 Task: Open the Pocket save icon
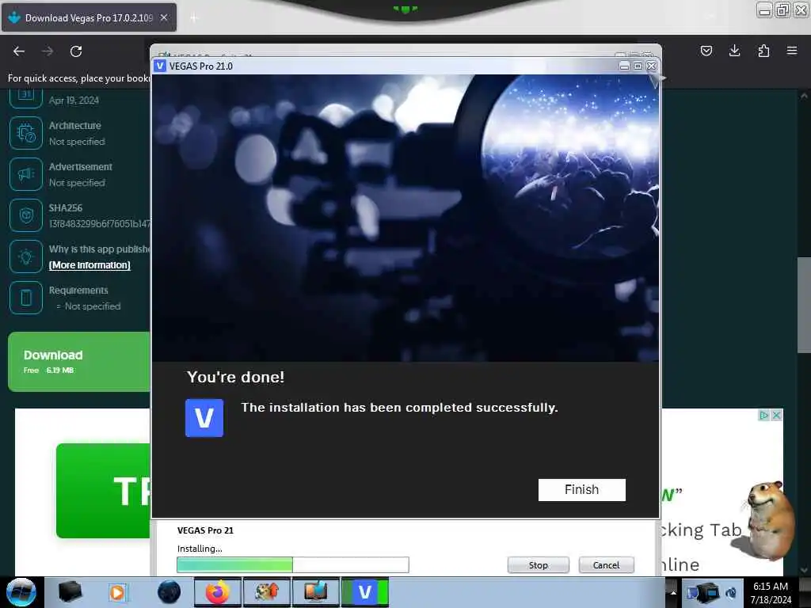tap(706, 51)
